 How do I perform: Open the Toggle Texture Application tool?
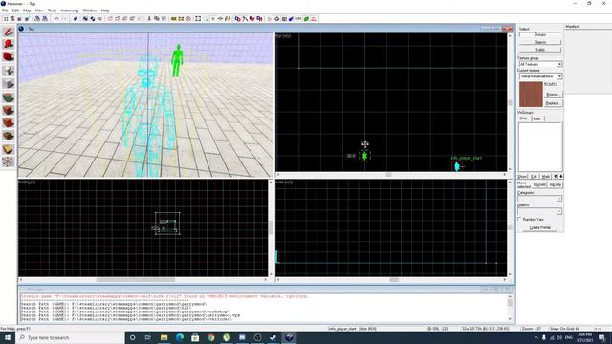click(x=9, y=97)
